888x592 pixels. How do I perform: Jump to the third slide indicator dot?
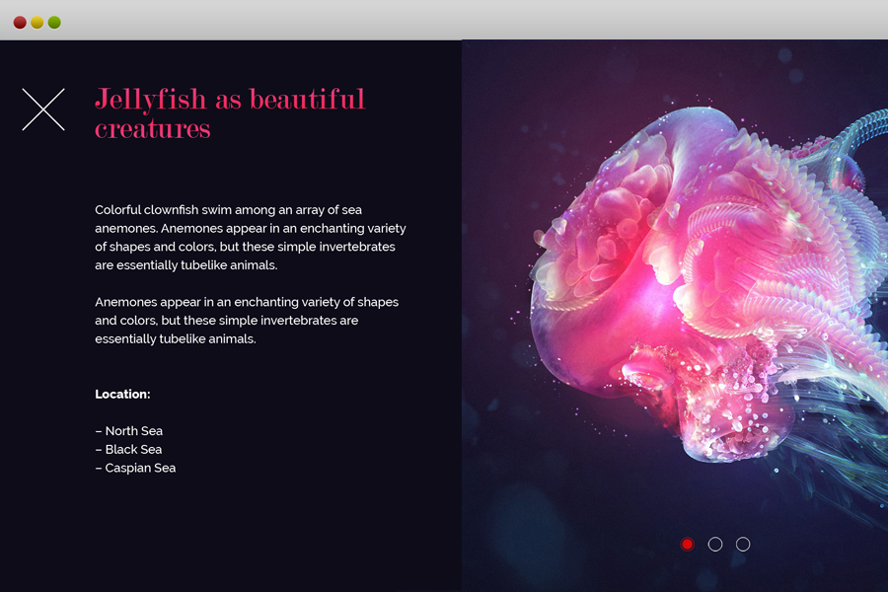[743, 544]
